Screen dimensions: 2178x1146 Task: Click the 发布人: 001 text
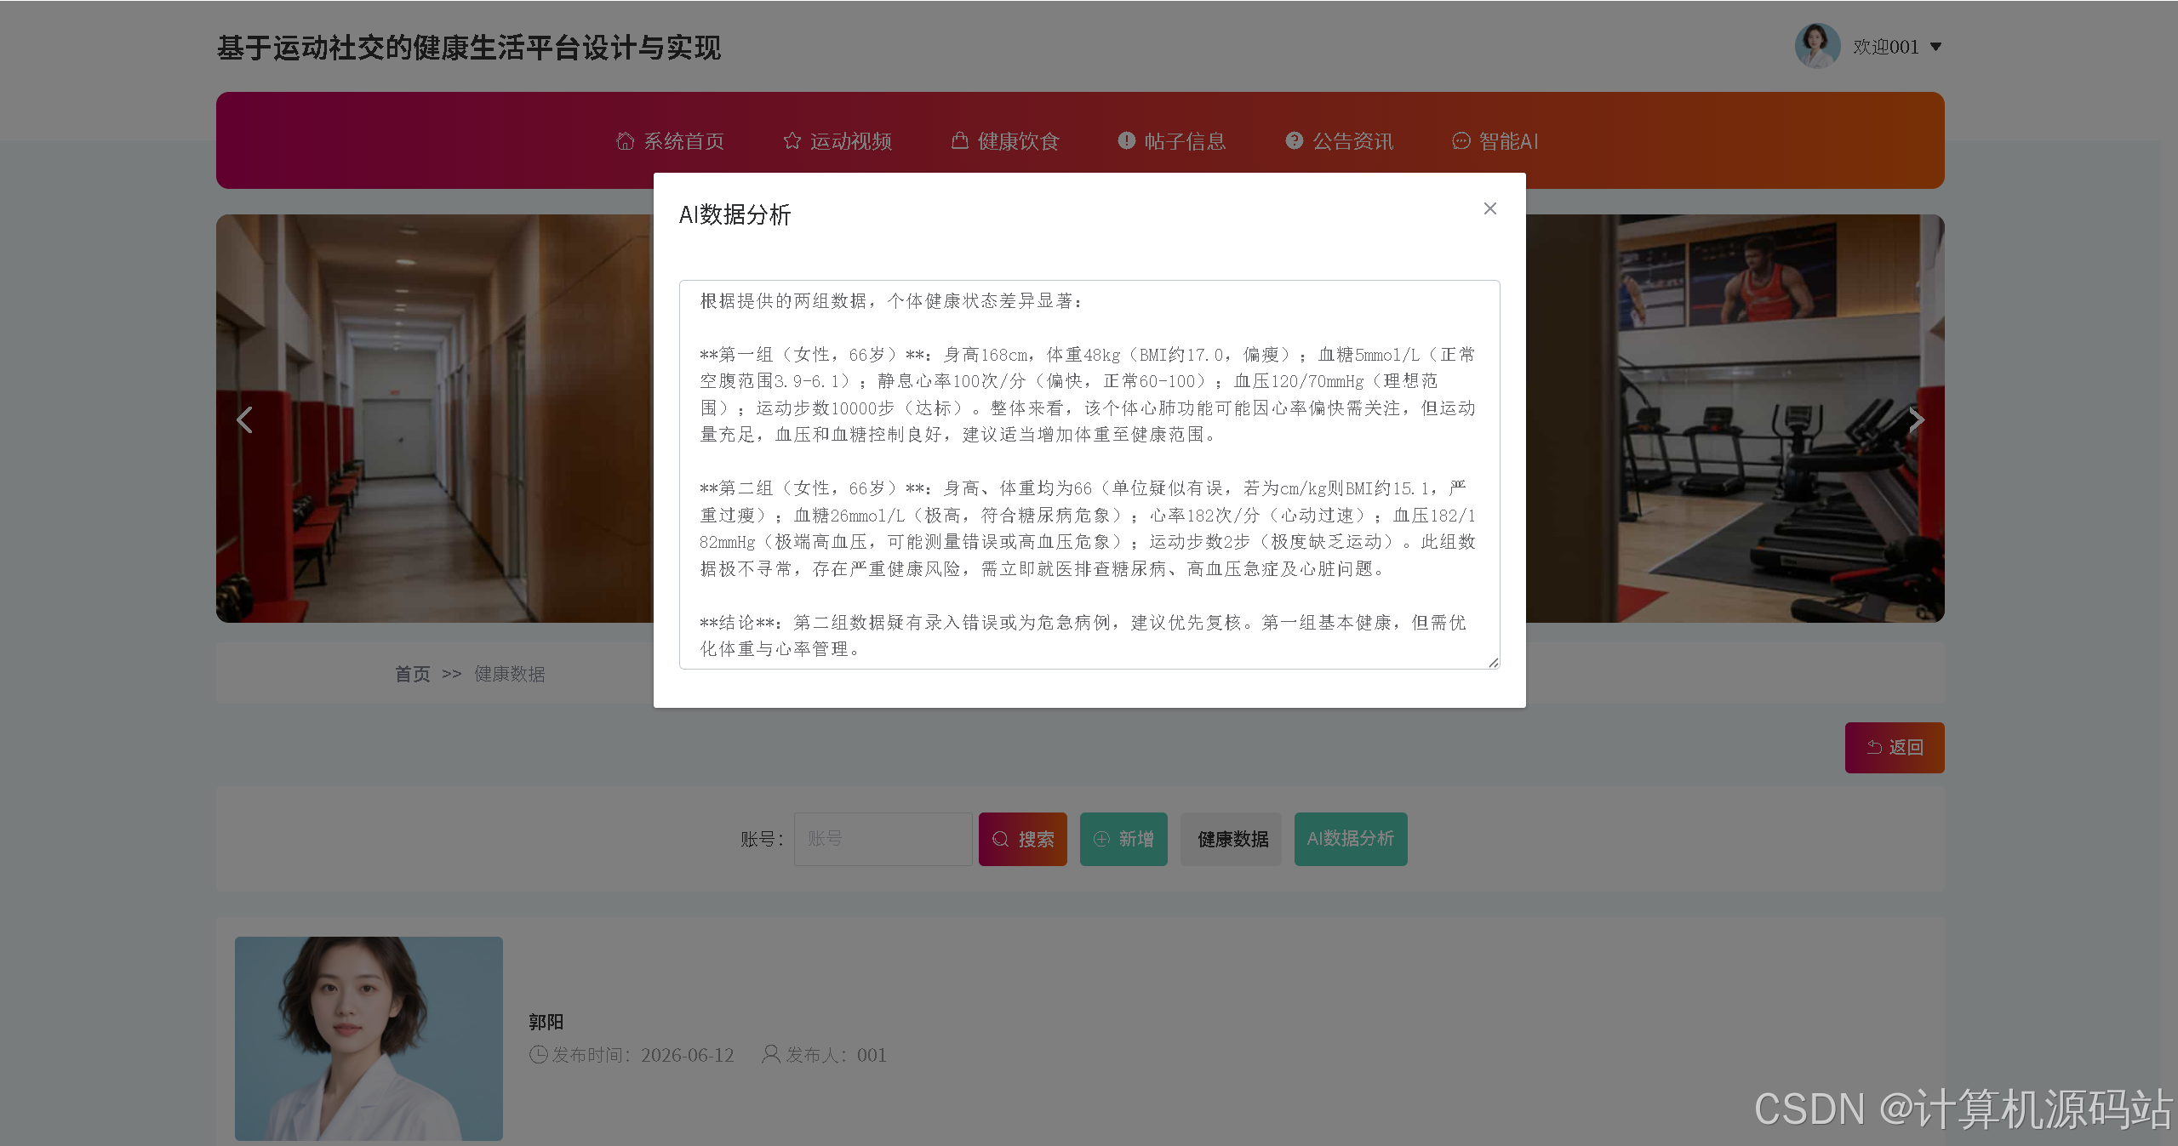click(836, 1055)
